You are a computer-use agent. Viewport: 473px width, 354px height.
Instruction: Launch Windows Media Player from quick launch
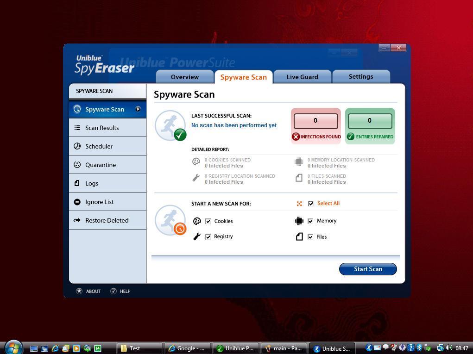76,348
